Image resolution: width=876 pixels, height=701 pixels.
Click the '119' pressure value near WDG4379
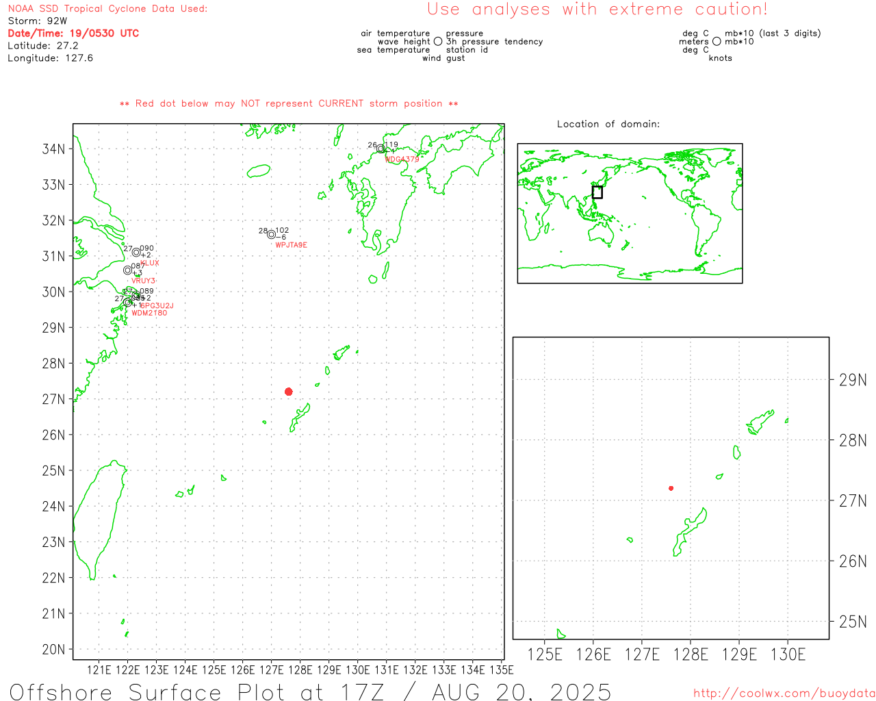(x=391, y=145)
